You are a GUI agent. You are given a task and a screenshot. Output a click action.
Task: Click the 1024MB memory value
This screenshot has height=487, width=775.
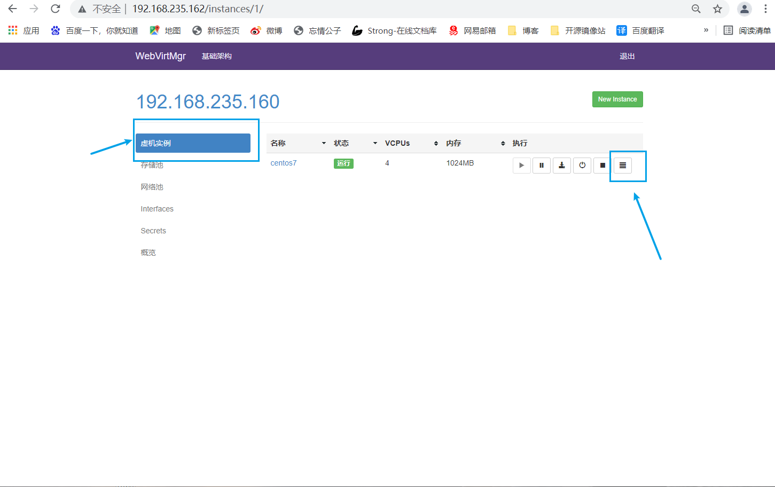pyautogui.click(x=460, y=163)
